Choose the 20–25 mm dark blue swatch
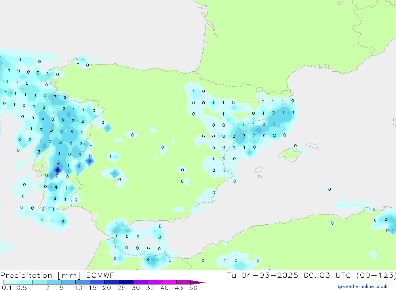This screenshot has width=396, height=290. (x=112, y=282)
